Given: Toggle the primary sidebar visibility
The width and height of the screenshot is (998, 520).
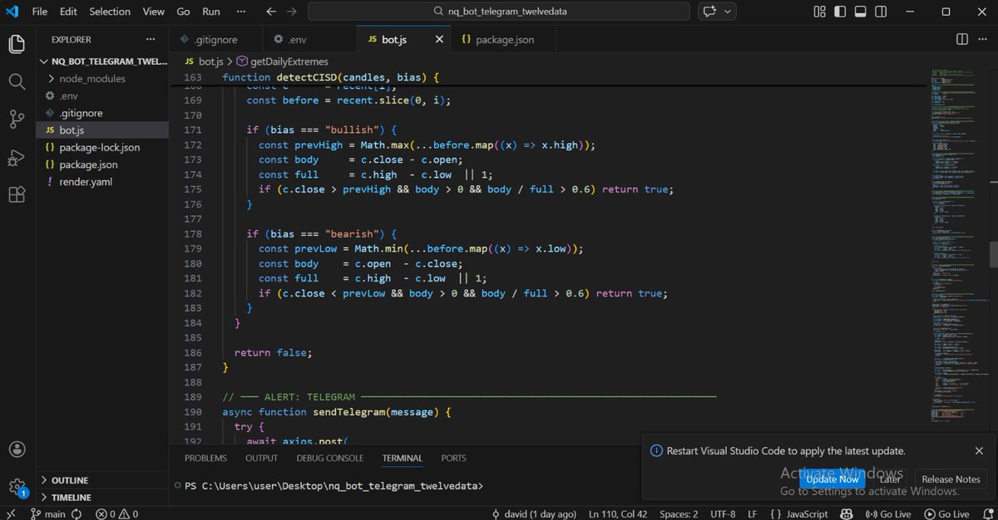Looking at the screenshot, I should pyautogui.click(x=842, y=11).
